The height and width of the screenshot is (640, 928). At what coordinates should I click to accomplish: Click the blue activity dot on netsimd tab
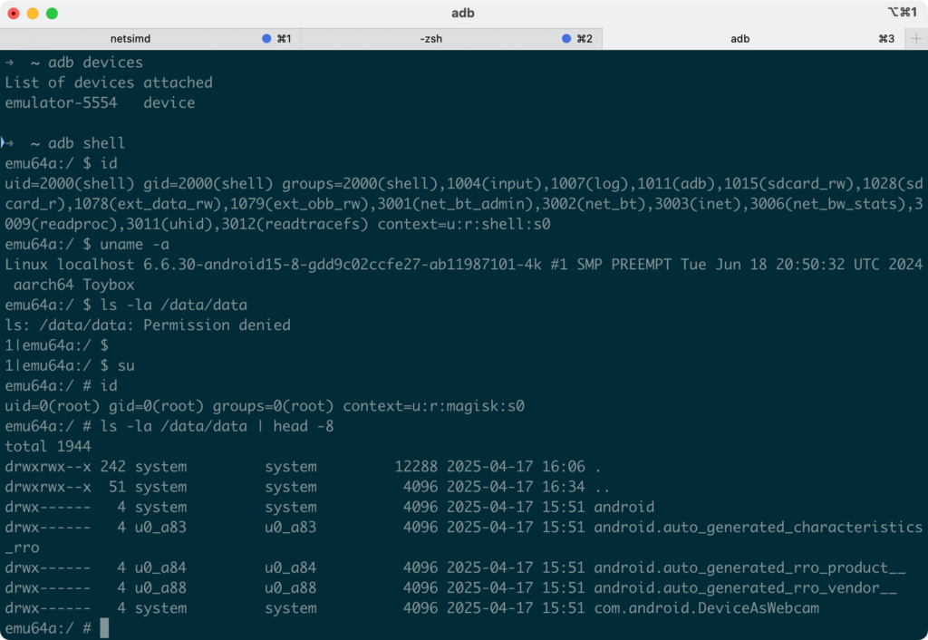(x=266, y=39)
